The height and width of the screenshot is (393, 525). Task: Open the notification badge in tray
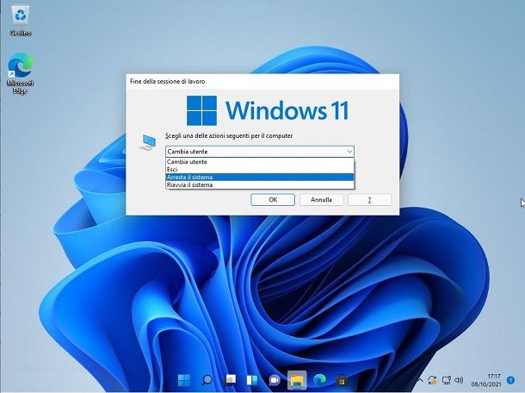[510, 380]
